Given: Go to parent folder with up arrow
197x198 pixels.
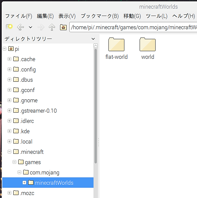Looking at the screenshot, I should (52, 27).
